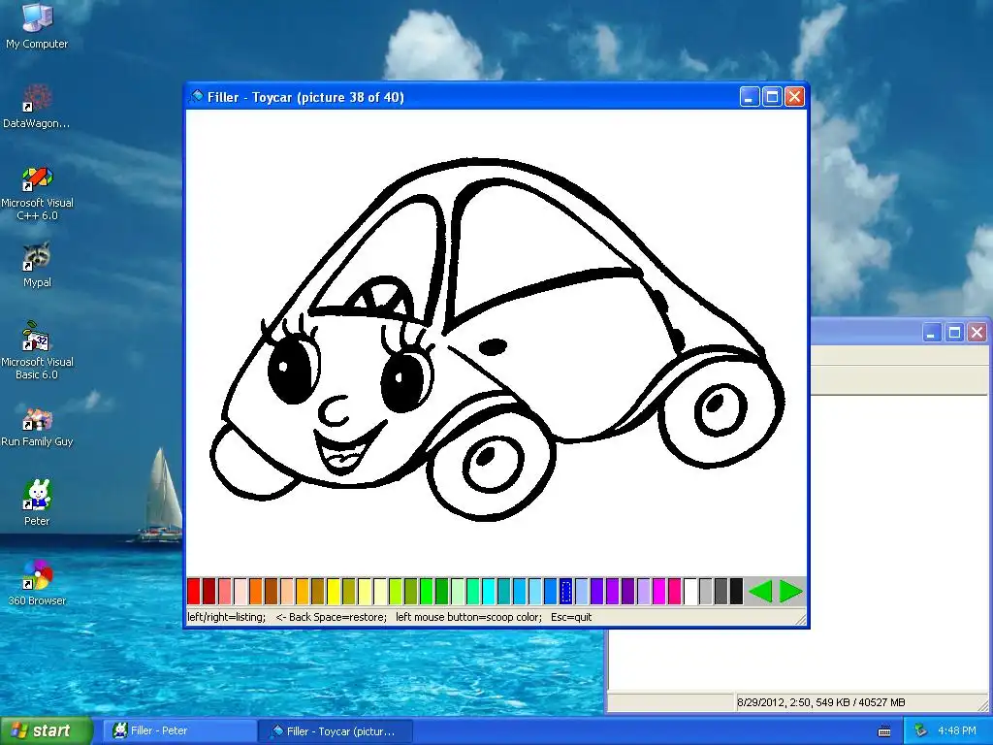Open the Windows start menu

46,731
